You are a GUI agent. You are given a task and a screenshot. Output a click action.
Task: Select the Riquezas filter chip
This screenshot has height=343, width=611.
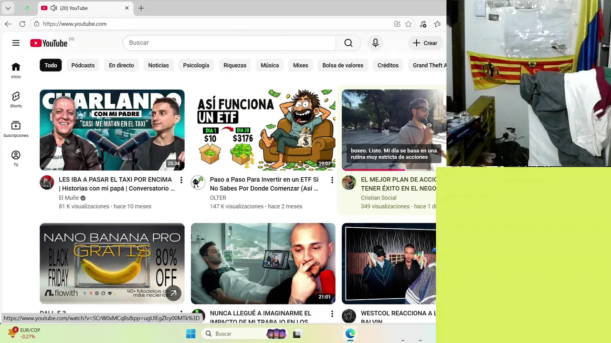(235, 65)
